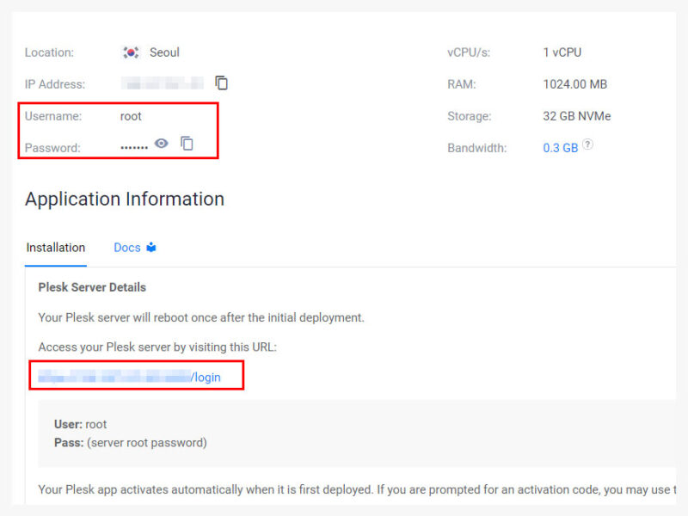Switch to the Installation tab
The height and width of the screenshot is (516, 688).
56,248
